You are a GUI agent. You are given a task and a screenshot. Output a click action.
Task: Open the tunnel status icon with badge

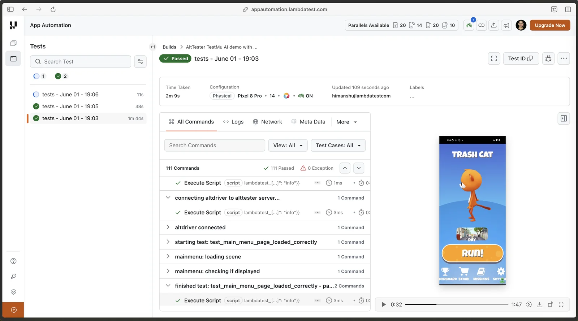click(x=469, y=25)
